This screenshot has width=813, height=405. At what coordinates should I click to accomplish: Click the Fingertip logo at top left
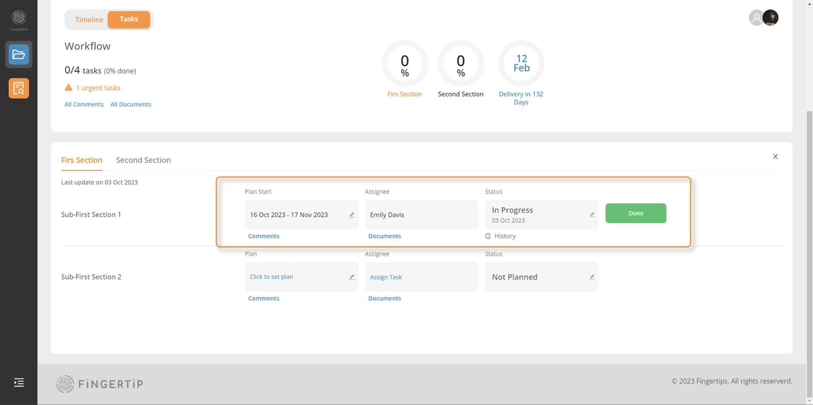click(18, 19)
